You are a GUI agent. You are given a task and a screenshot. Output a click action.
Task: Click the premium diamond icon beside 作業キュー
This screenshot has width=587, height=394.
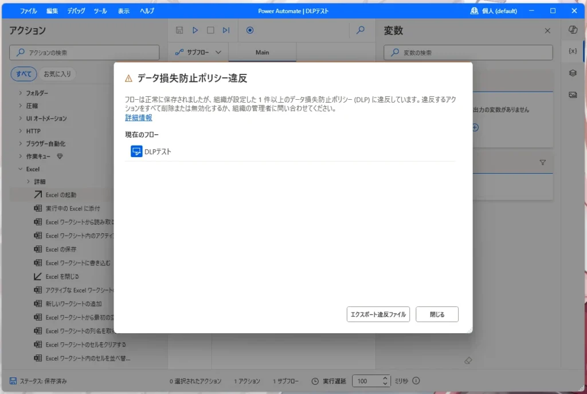coord(60,157)
